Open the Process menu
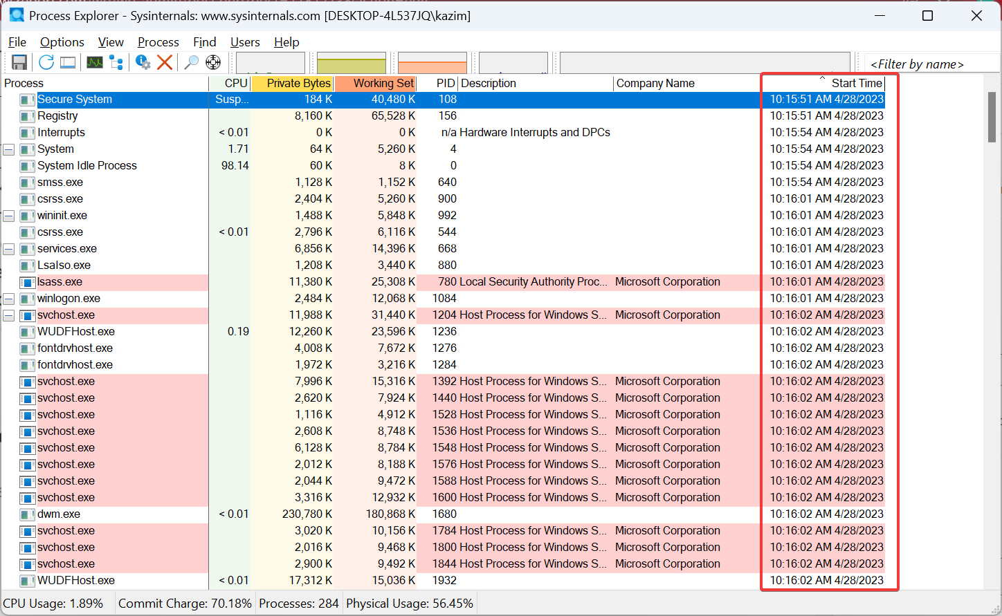Screen dimensions: 1002x616 [x=158, y=42]
